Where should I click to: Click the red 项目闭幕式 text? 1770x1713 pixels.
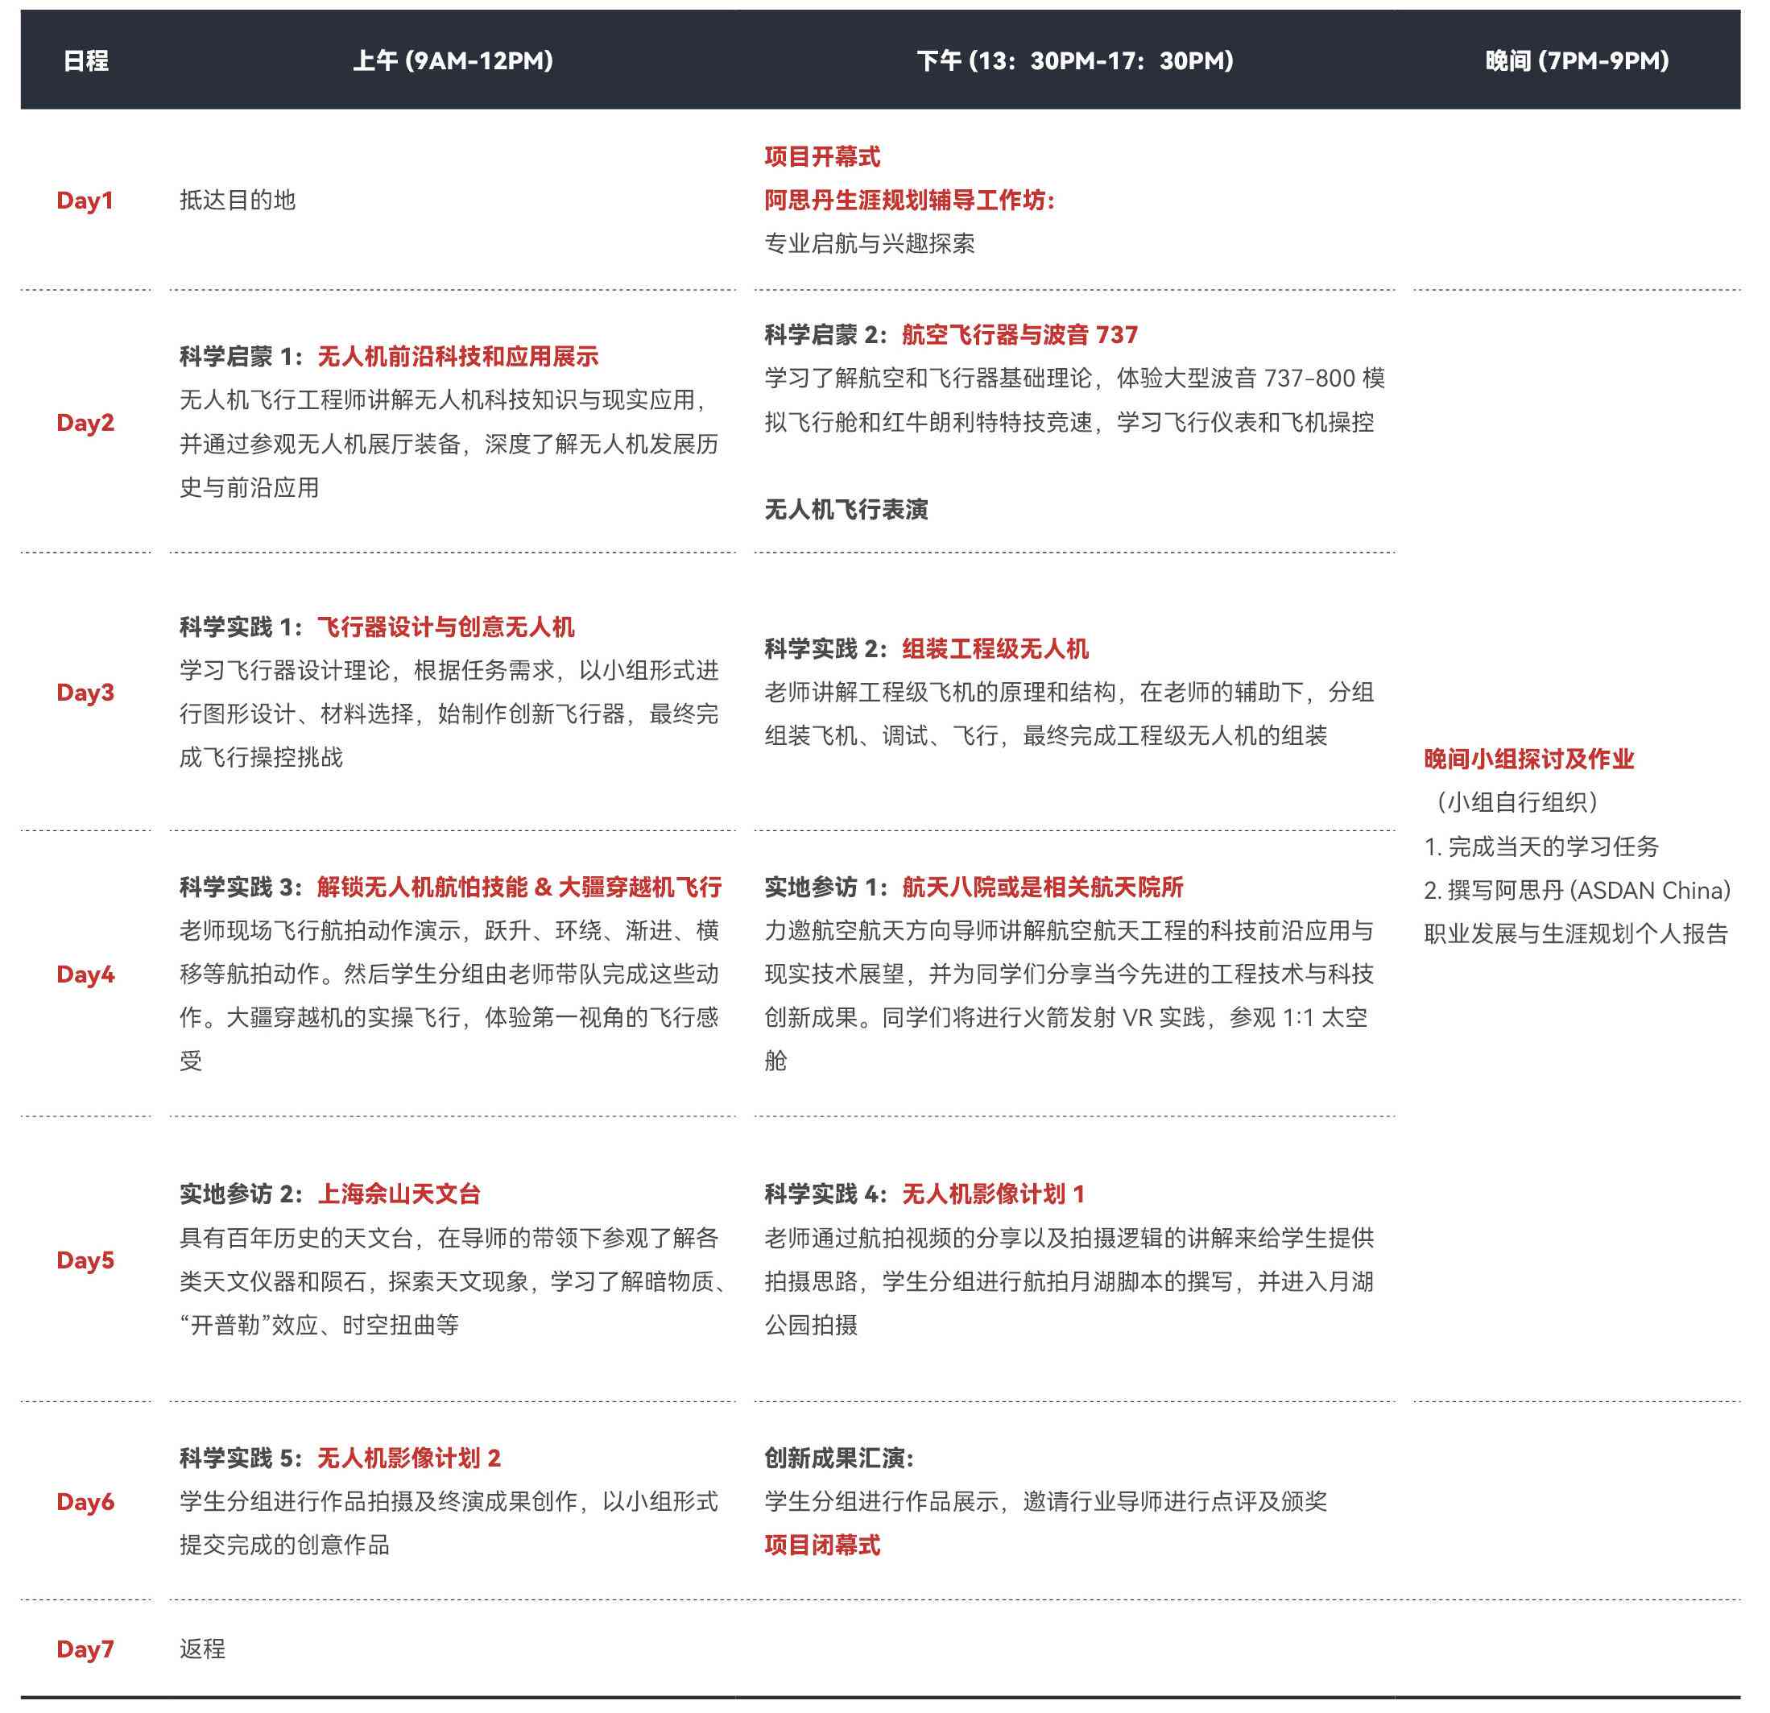821,1544
